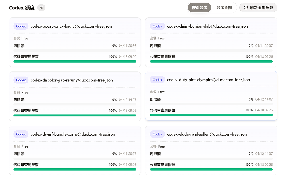Screen dimensions: 291x186
Task: Click the refresh icon in 刷新全部凭证
Action: point(246,8)
